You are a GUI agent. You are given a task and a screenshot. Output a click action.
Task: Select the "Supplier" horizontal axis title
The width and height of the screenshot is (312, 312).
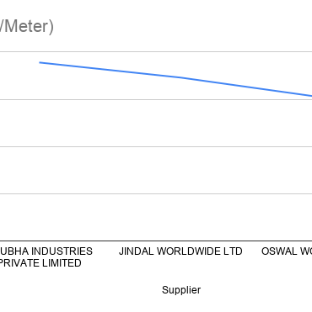181,289
